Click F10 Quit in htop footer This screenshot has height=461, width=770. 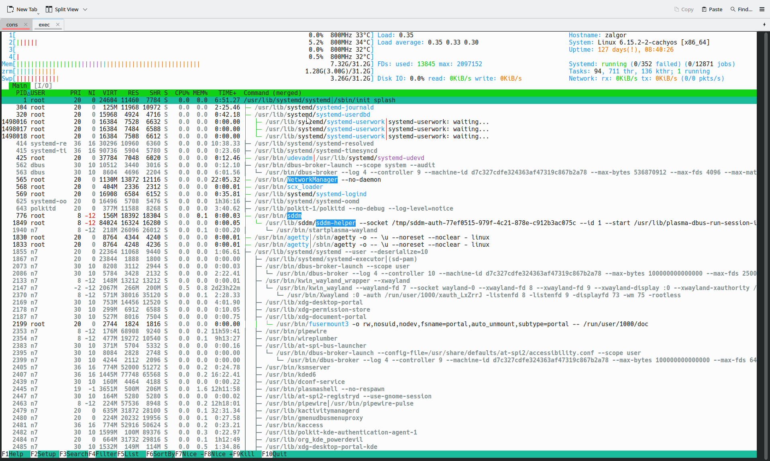pos(274,454)
